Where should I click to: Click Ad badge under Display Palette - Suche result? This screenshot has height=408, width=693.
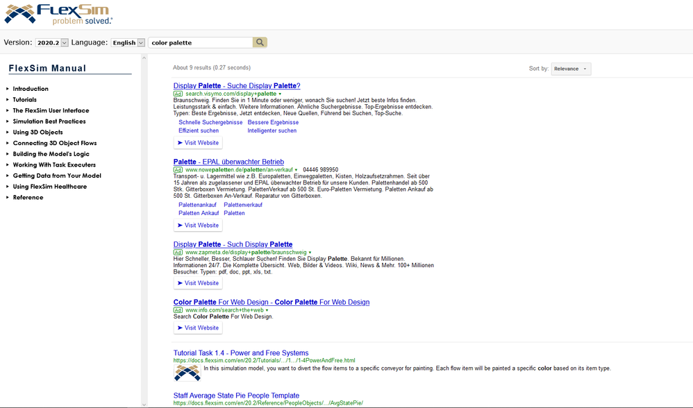(178, 94)
